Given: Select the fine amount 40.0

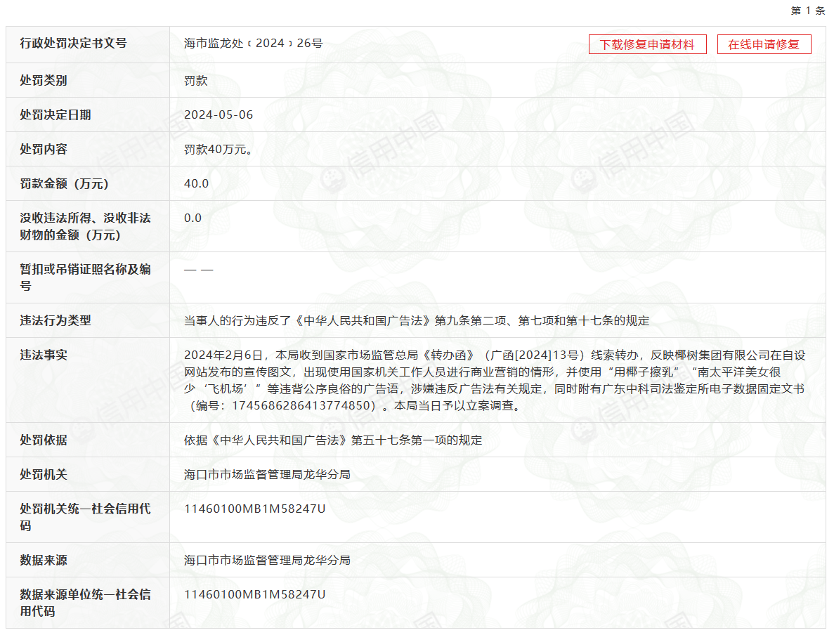Looking at the screenshot, I should pos(196,183).
